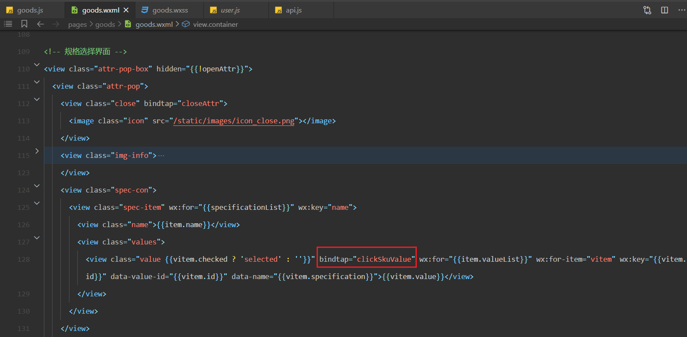Click the "vitem" for-item value
The width and height of the screenshot is (687, 337).
601,260
